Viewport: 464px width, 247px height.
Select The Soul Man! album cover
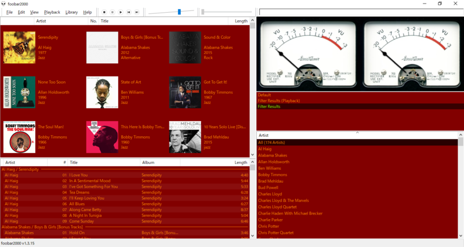19,137
